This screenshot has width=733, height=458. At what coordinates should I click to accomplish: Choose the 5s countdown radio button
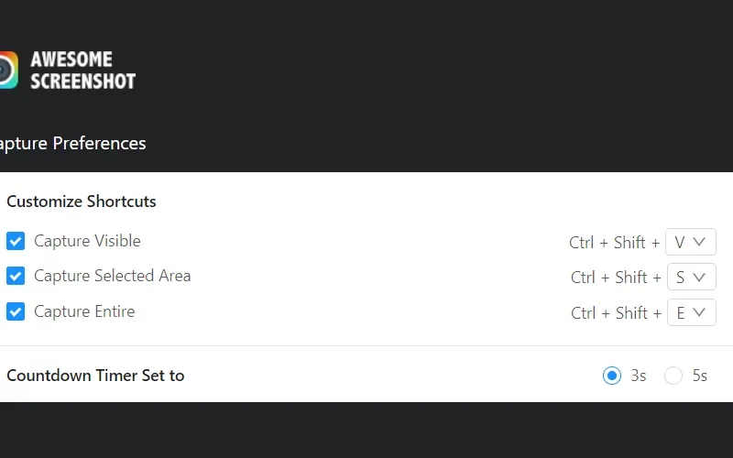click(x=673, y=376)
